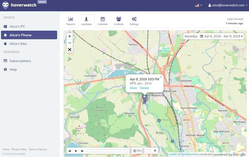Click the location dot near Jericho
Viewport: 249px width, 157px height.
[172, 141]
